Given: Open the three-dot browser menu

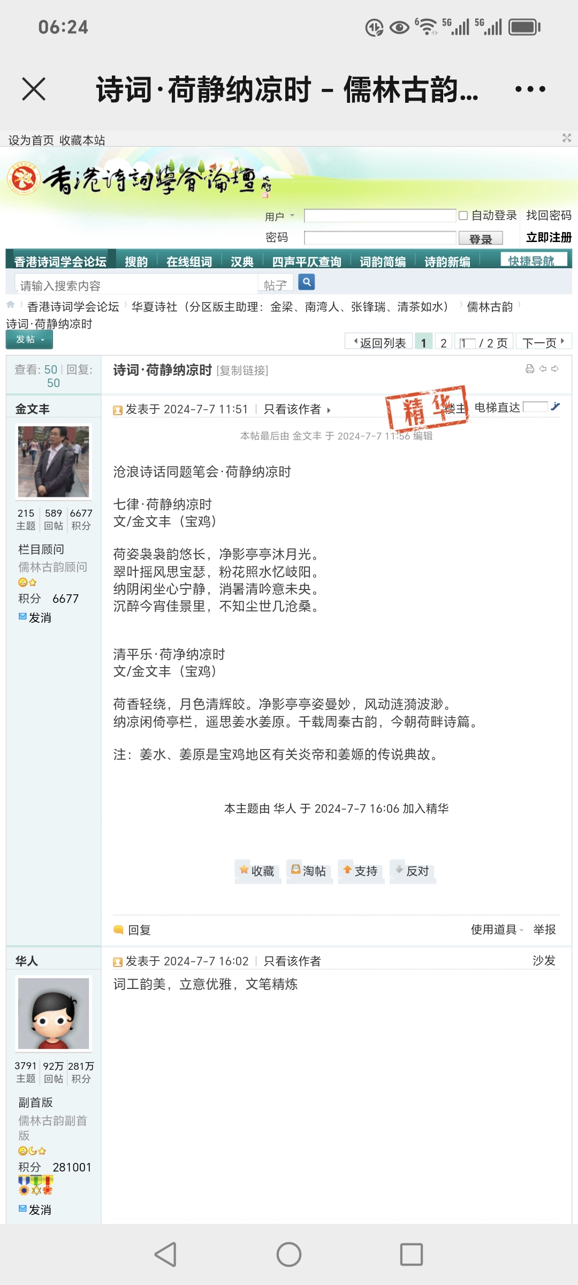Looking at the screenshot, I should tap(530, 89).
